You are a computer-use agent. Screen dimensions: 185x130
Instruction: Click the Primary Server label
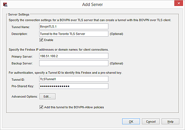tap(22, 57)
